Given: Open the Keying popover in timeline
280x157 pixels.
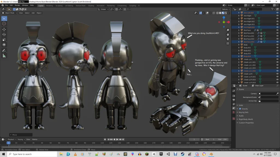Looking at the screenshot, I should pyautogui.click(x=21, y=140).
